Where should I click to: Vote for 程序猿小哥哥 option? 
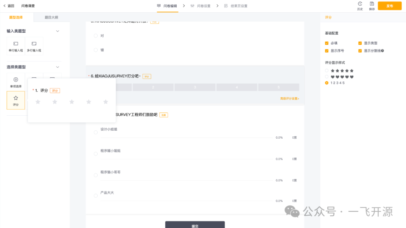click(x=96, y=175)
